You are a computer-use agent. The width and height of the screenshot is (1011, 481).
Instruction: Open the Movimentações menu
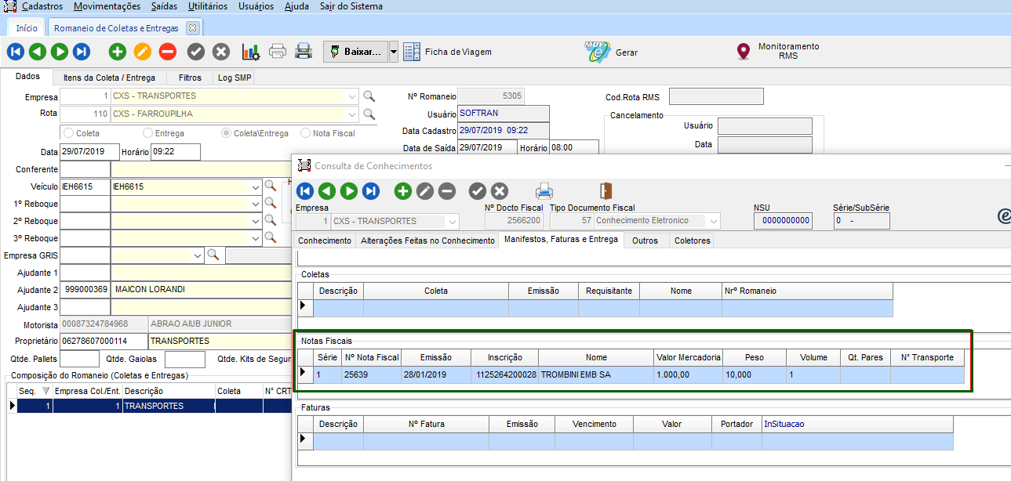[x=107, y=6]
